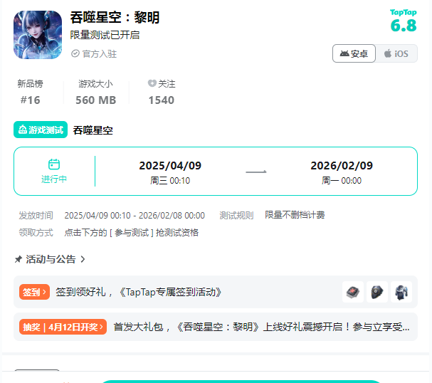432x383 pixels.
Task: Click the armor suit reward icon
Action: [401, 292]
